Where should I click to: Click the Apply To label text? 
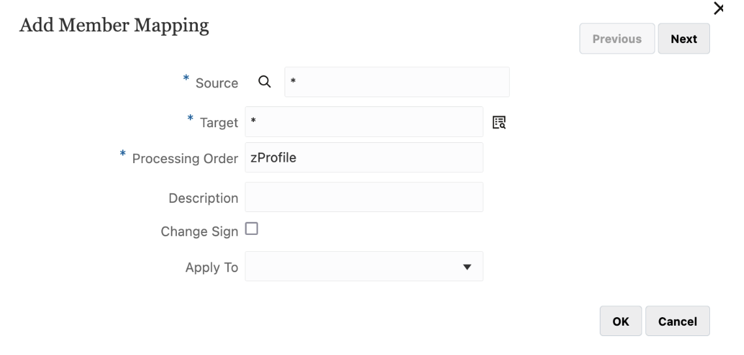211,268
